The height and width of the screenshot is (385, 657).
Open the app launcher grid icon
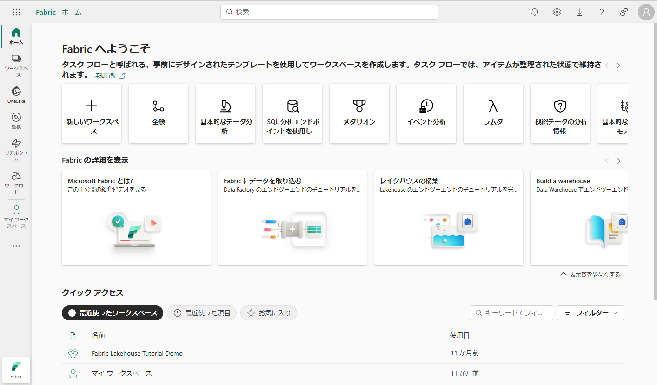(x=16, y=12)
